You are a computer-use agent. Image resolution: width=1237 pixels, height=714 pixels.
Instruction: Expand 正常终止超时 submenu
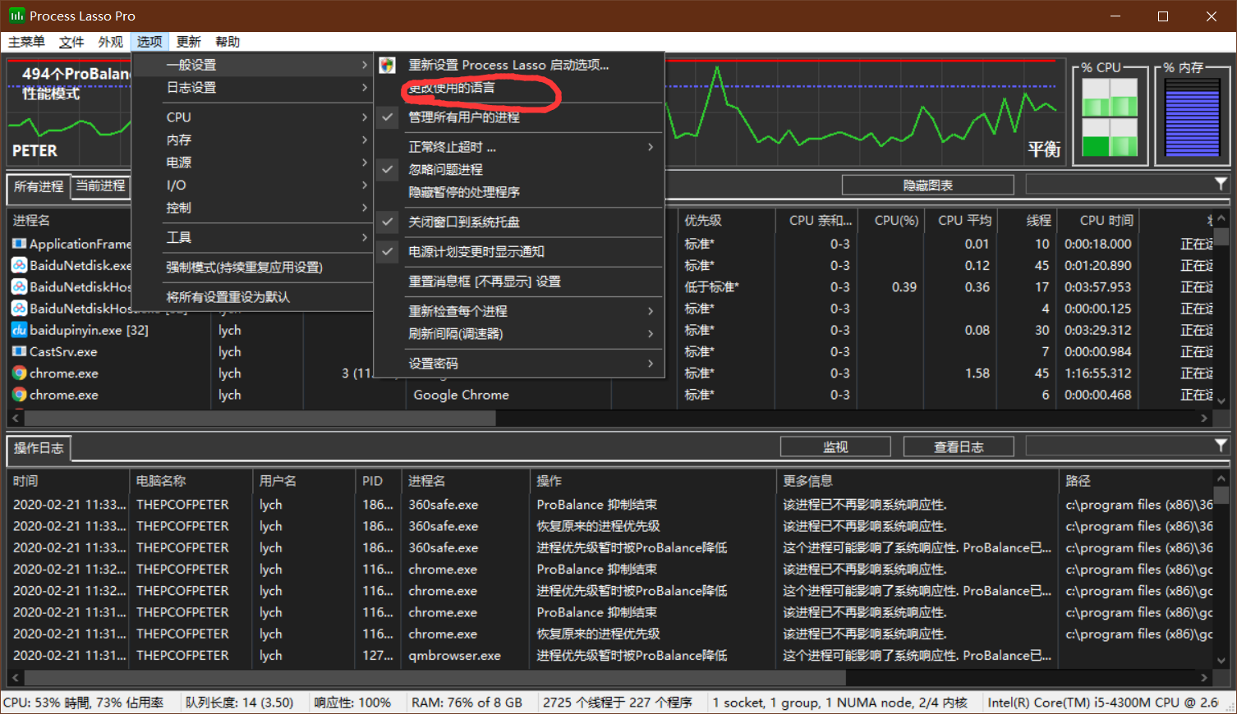click(519, 147)
